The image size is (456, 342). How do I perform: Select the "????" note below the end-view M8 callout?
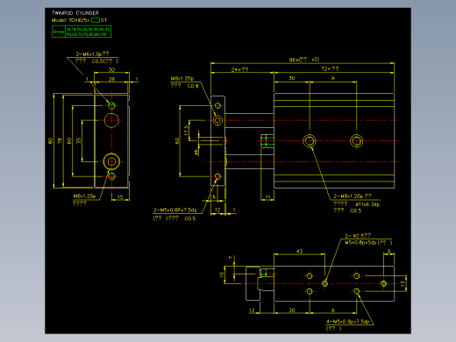pos(80,203)
